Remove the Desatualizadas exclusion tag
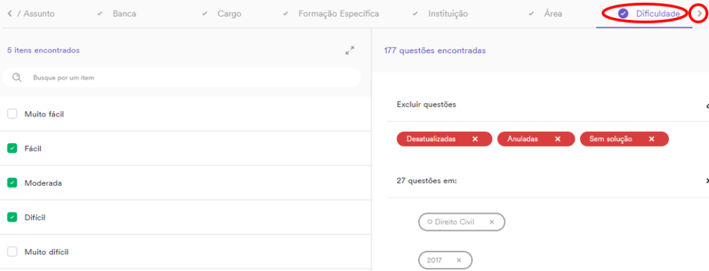The width and height of the screenshot is (709, 271). [475, 139]
